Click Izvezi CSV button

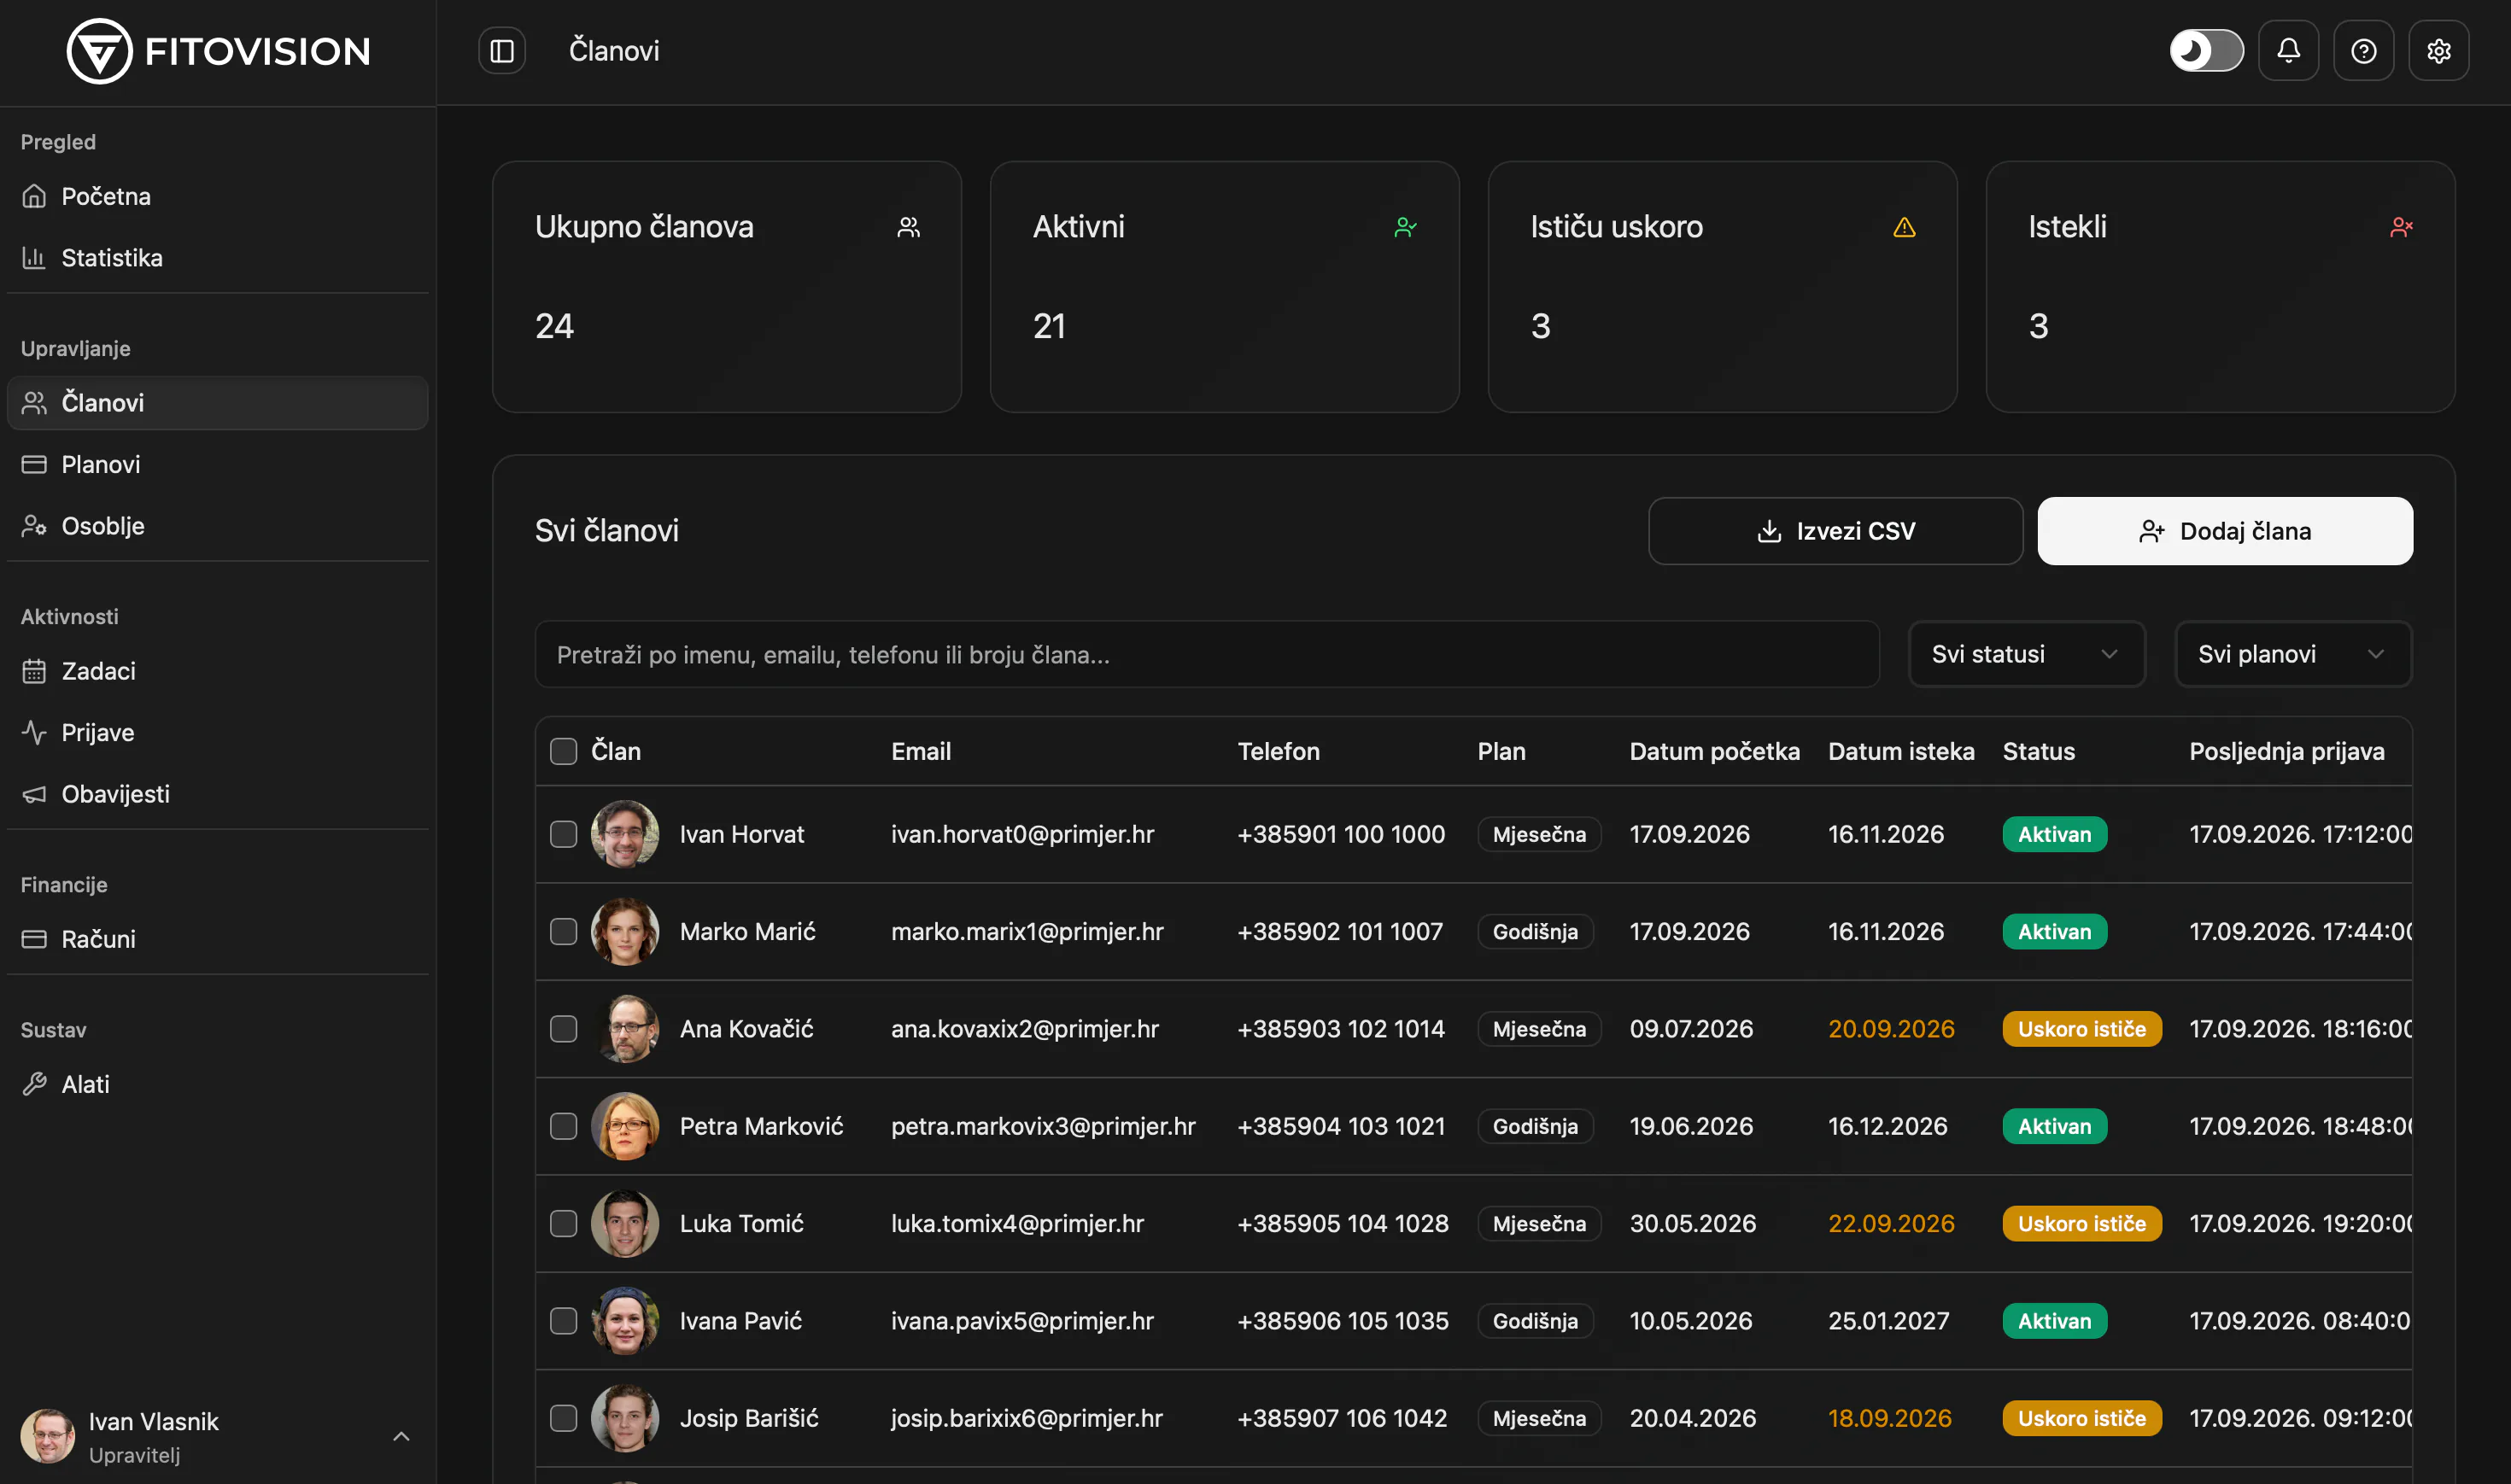(x=1835, y=531)
